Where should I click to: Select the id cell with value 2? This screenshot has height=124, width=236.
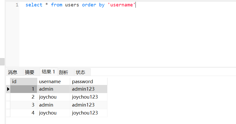pyautogui.click(x=24, y=97)
